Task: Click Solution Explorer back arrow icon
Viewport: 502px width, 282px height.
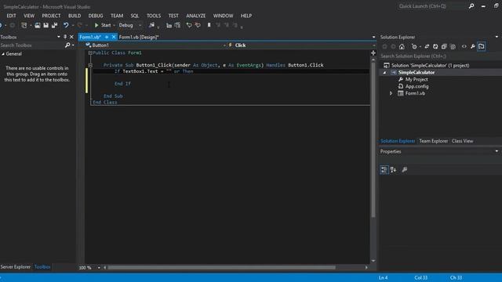Action: (x=384, y=47)
